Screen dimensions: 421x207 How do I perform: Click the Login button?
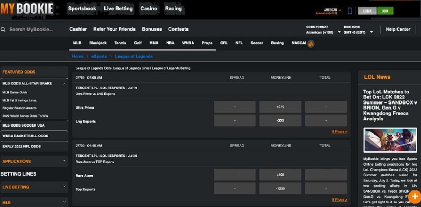(x=367, y=11)
